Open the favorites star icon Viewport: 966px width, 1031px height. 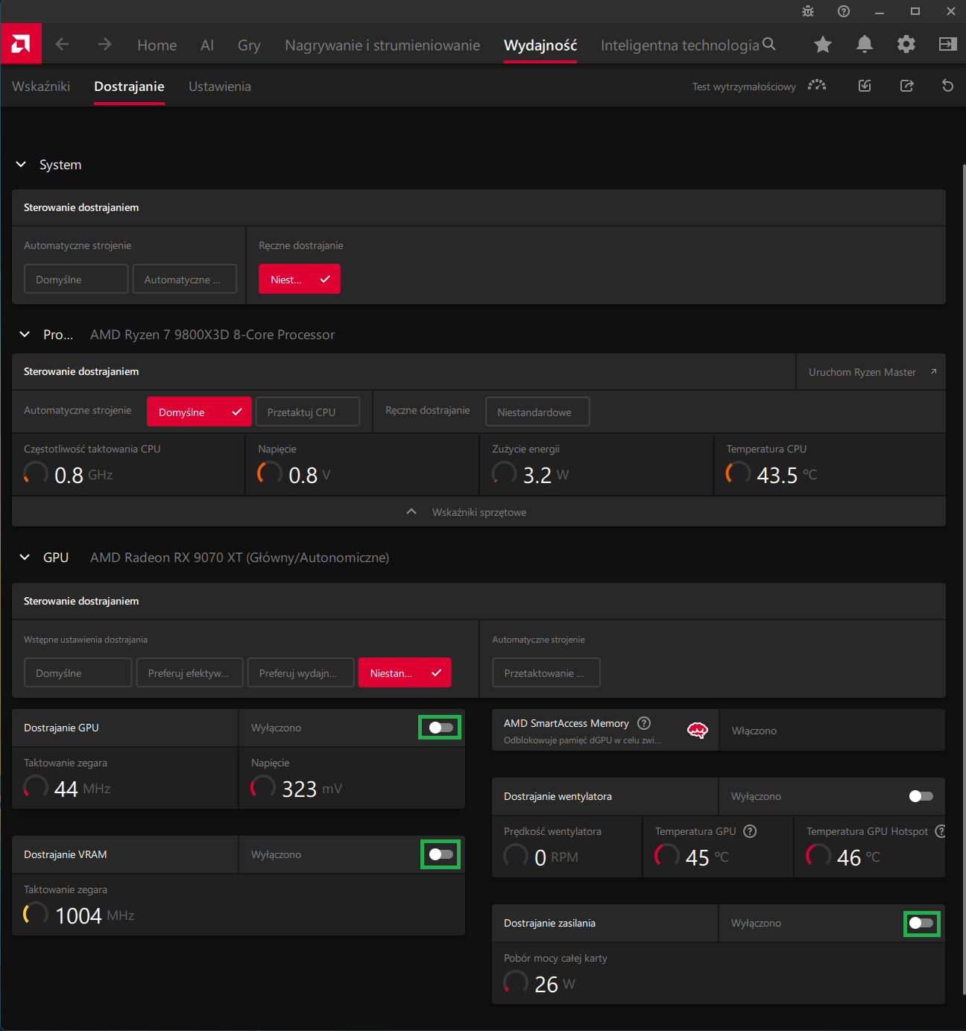[823, 45]
